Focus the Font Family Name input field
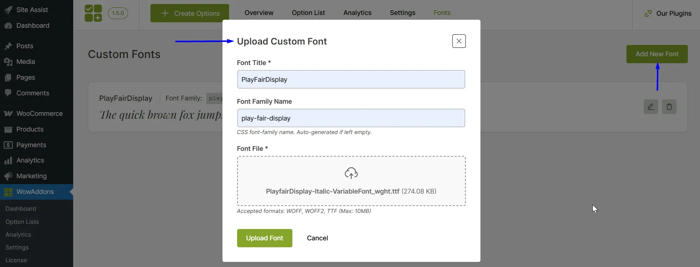This screenshot has width=700, height=267. (351, 118)
